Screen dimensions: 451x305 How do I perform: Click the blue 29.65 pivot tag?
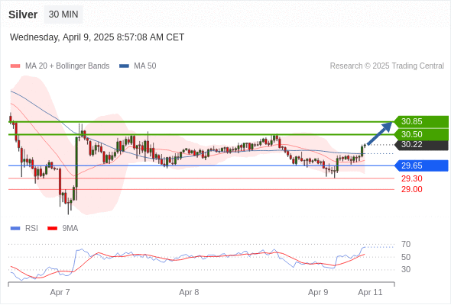(x=421, y=165)
